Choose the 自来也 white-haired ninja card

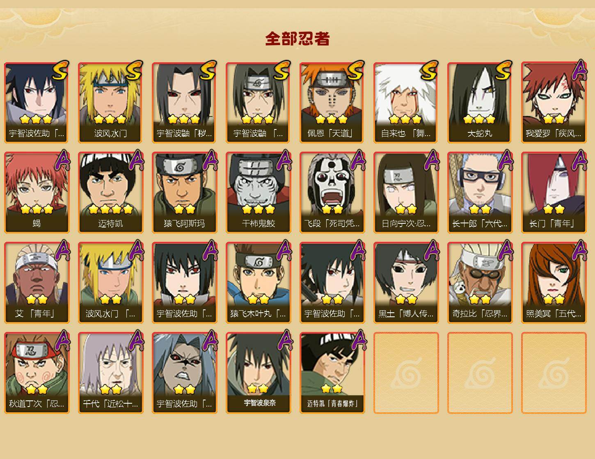406,102
